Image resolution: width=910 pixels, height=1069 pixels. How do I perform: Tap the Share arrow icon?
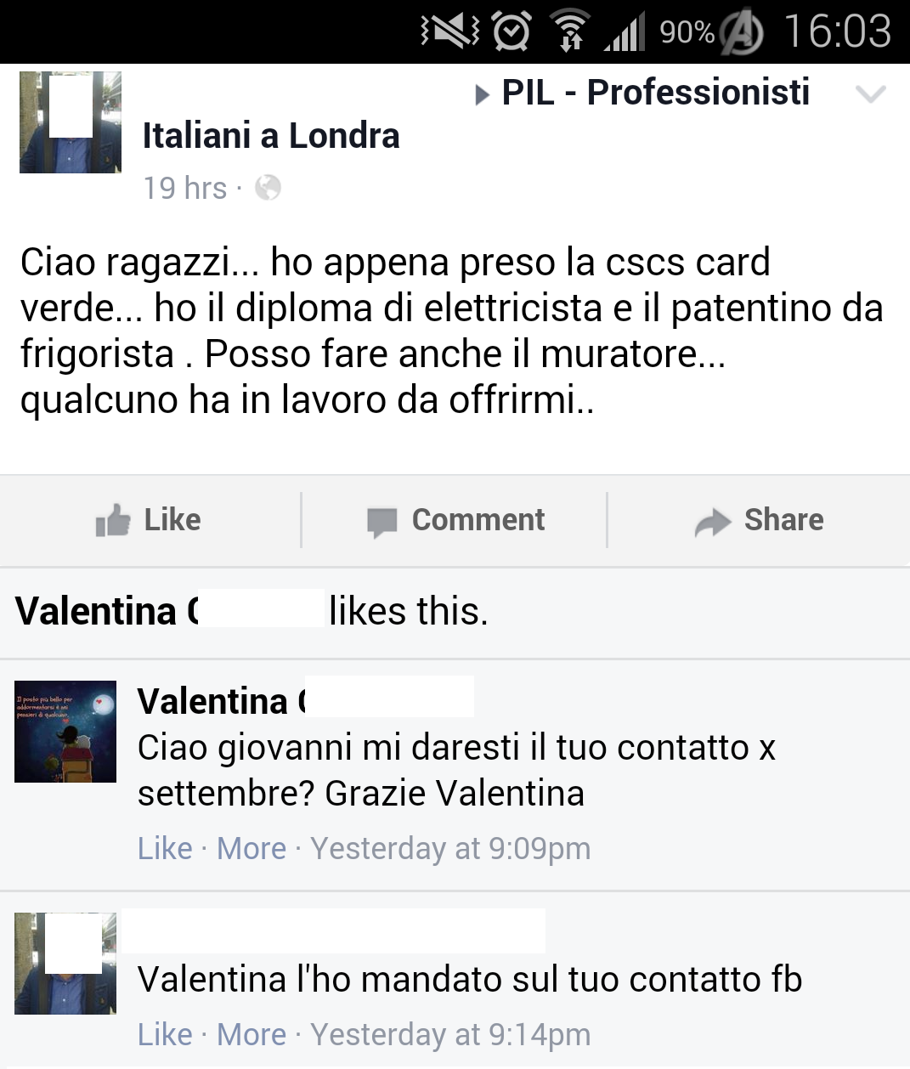(712, 522)
